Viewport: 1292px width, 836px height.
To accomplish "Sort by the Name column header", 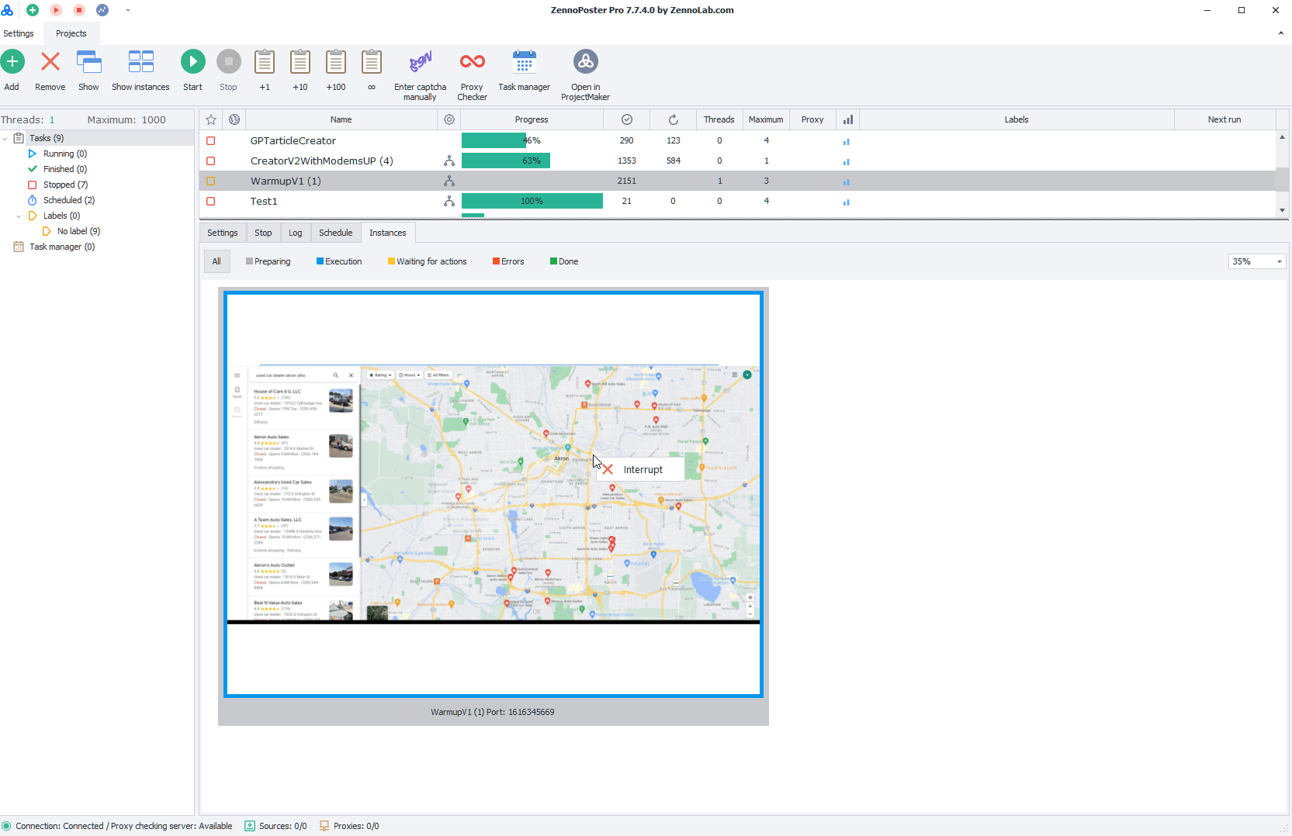I will coord(341,119).
